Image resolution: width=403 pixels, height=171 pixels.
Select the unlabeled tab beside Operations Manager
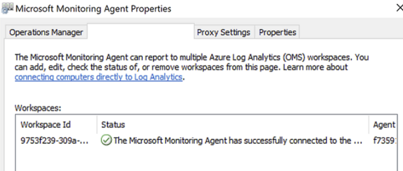click(x=141, y=31)
